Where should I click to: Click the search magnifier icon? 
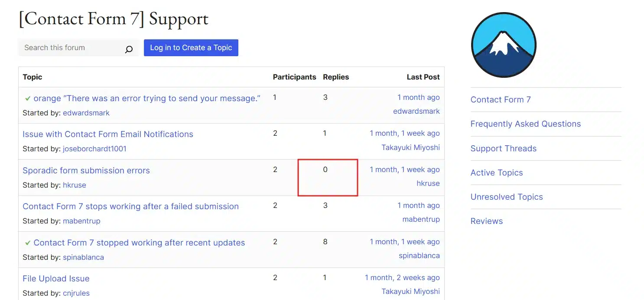tap(129, 49)
